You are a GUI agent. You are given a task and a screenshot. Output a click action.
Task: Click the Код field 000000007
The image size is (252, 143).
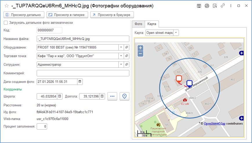tap(49, 30)
